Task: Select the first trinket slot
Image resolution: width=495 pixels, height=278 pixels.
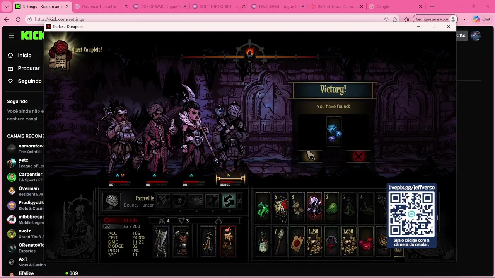Action: pos(208,241)
